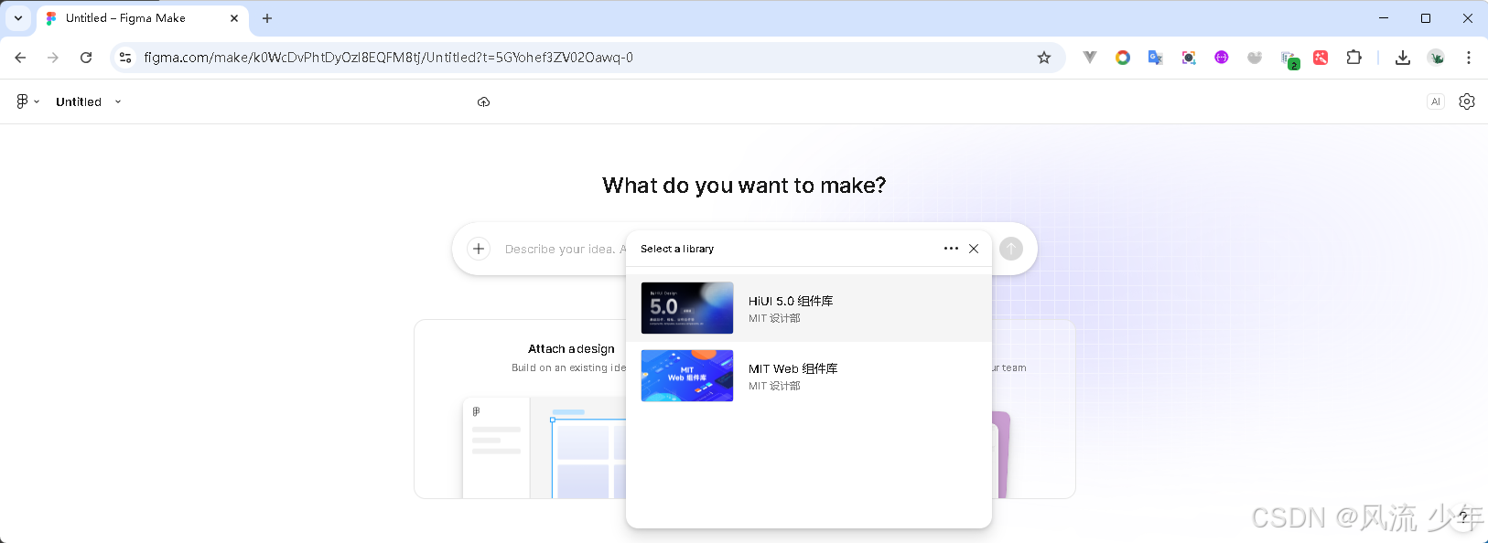
Task: Select the MIT Web 组件库 library
Action: (x=809, y=376)
